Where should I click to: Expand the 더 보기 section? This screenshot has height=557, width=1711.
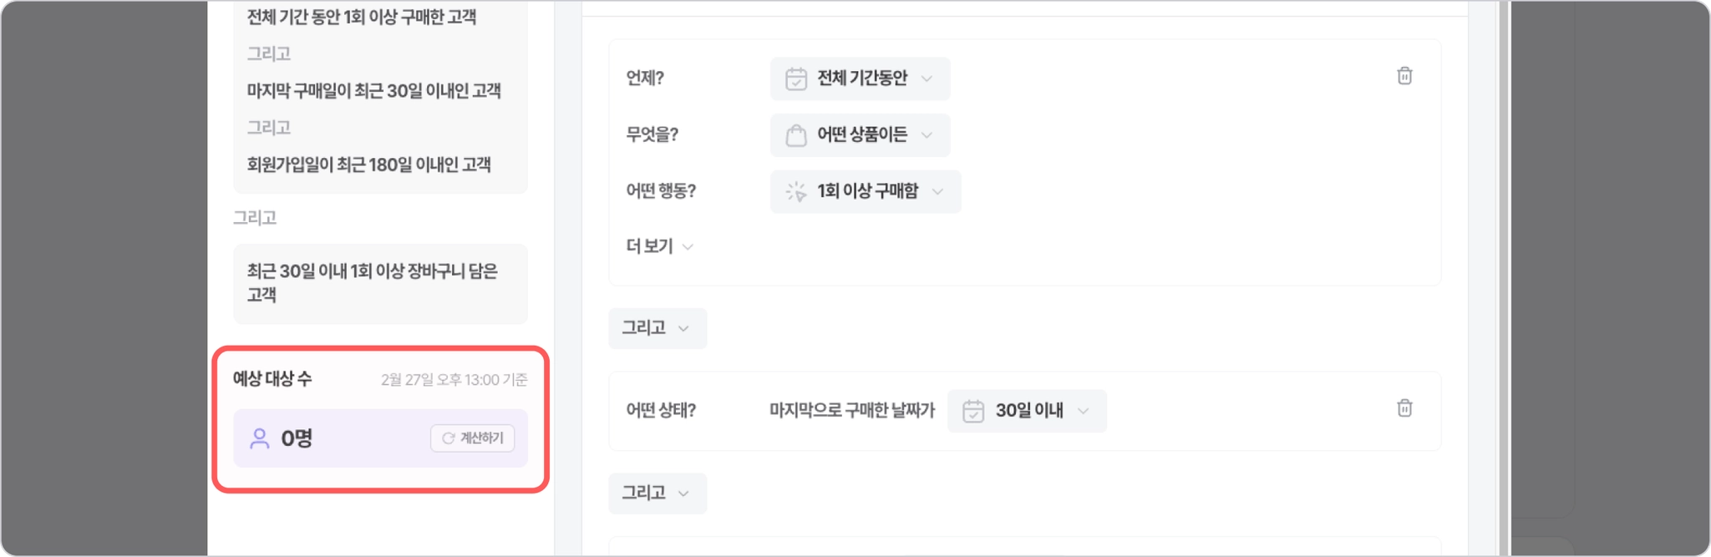(x=660, y=246)
